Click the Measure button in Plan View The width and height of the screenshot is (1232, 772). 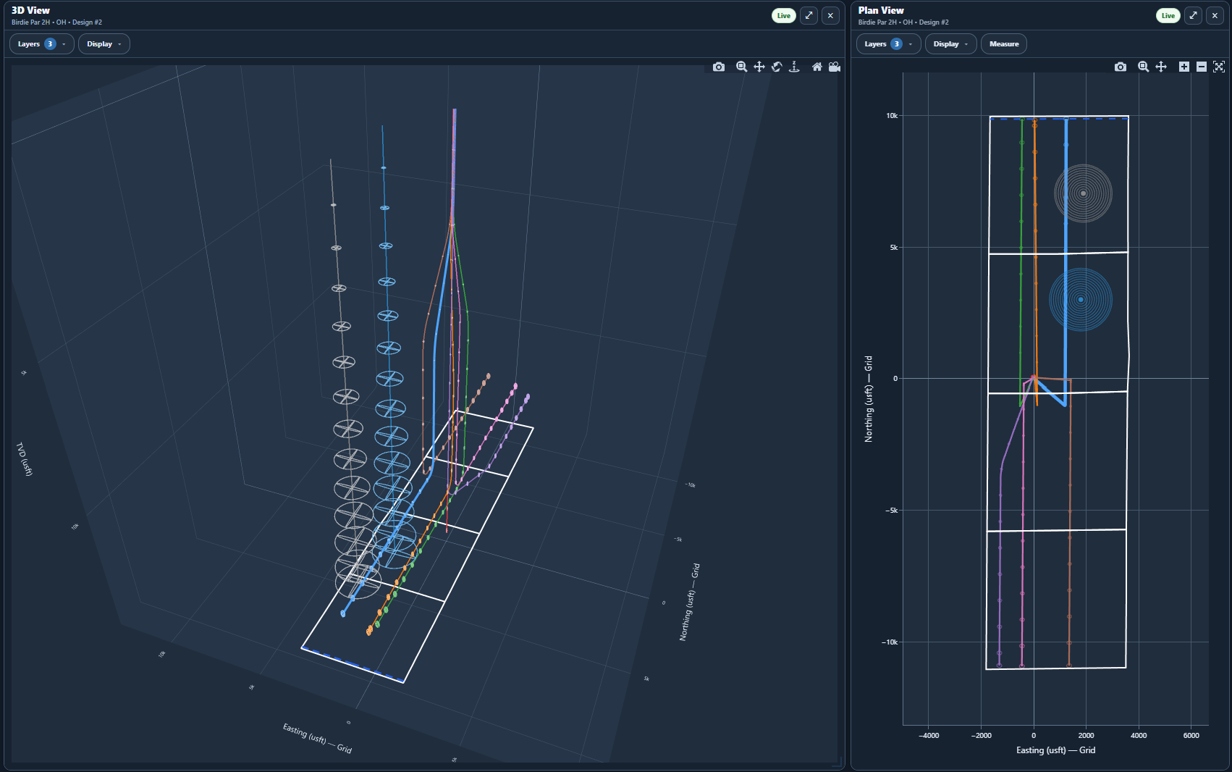(1004, 44)
